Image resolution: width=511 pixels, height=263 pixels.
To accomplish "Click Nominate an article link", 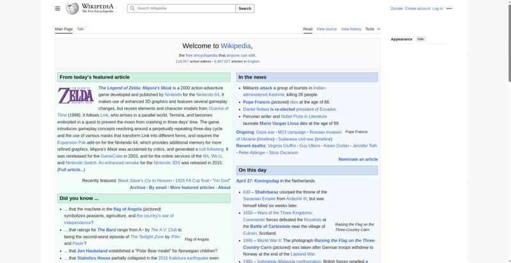I will point(358,159).
